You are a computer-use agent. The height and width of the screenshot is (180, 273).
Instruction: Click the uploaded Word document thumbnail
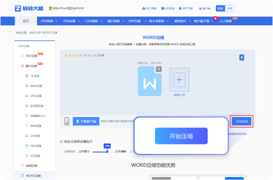[150, 81]
